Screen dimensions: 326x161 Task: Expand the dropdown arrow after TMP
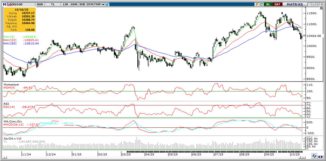103,4
